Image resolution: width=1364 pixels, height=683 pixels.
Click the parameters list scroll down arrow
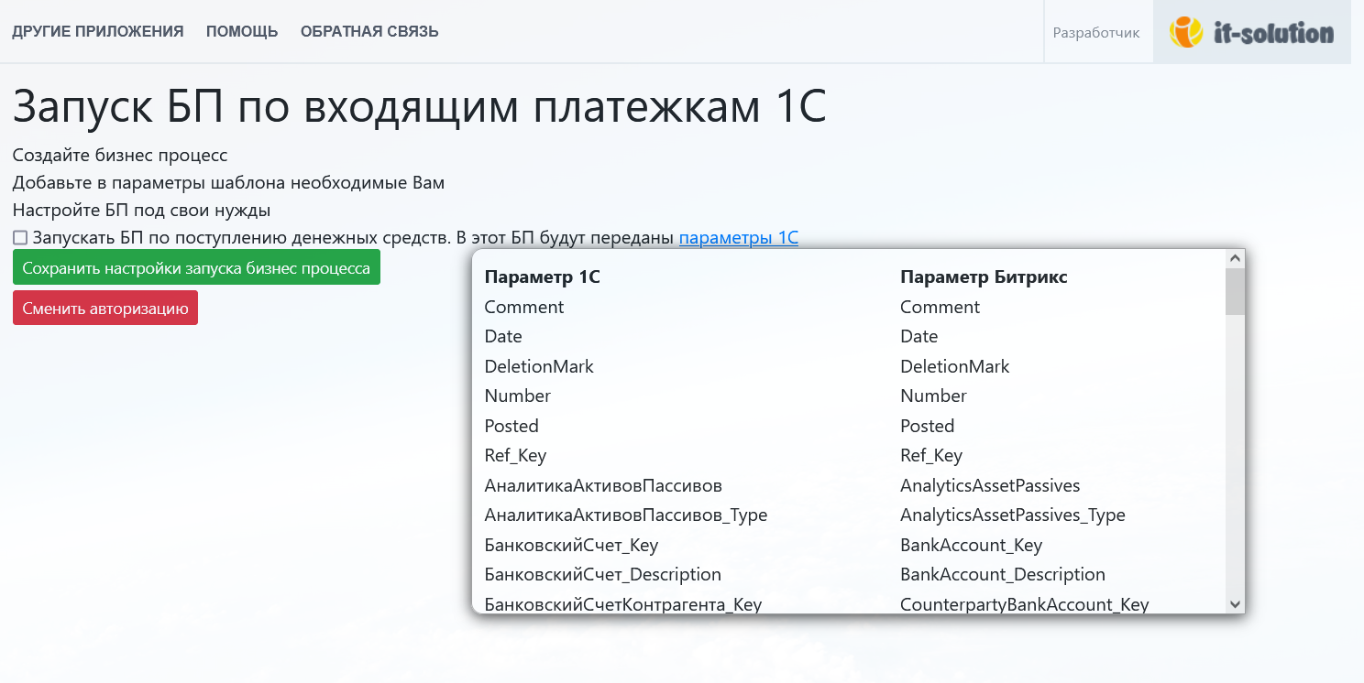1235,603
